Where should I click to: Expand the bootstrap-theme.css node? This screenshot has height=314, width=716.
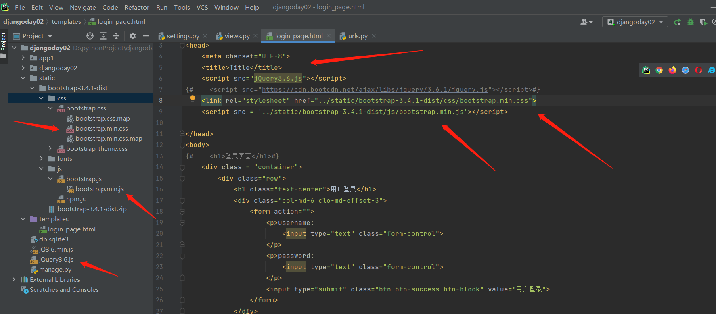click(x=50, y=148)
